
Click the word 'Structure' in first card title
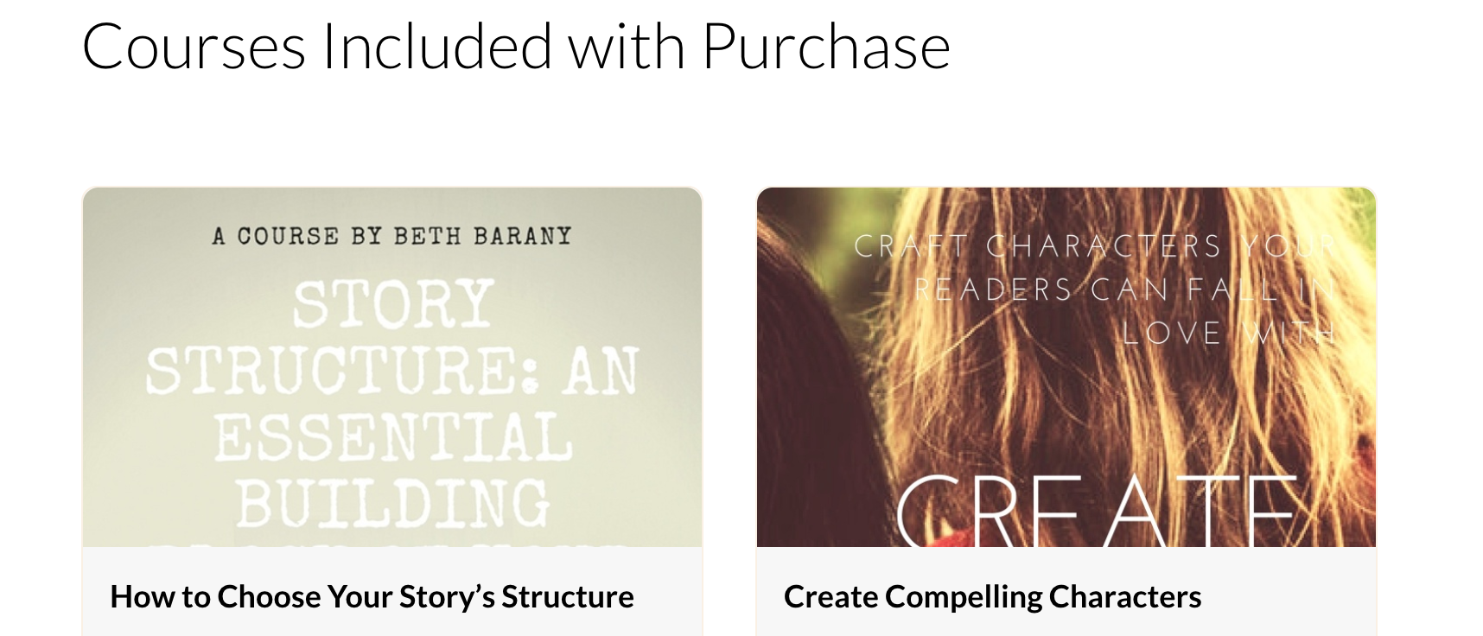coord(568,597)
